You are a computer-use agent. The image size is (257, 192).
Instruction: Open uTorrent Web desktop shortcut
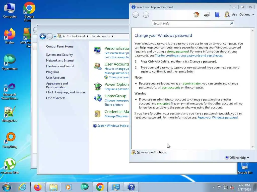point(10,166)
